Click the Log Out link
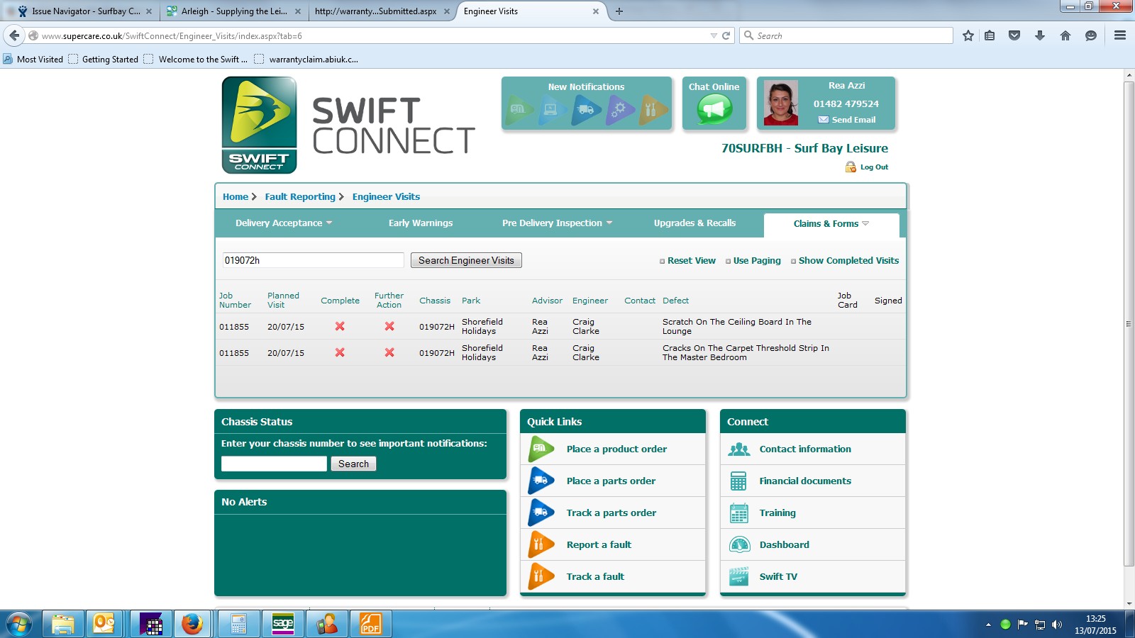Image resolution: width=1135 pixels, height=638 pixels. click(874, 167)
